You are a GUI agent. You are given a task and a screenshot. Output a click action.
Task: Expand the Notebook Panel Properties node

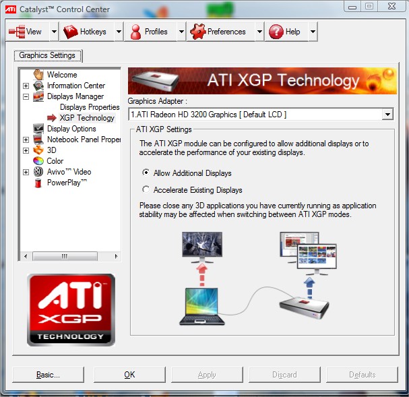tap(26, 140)
